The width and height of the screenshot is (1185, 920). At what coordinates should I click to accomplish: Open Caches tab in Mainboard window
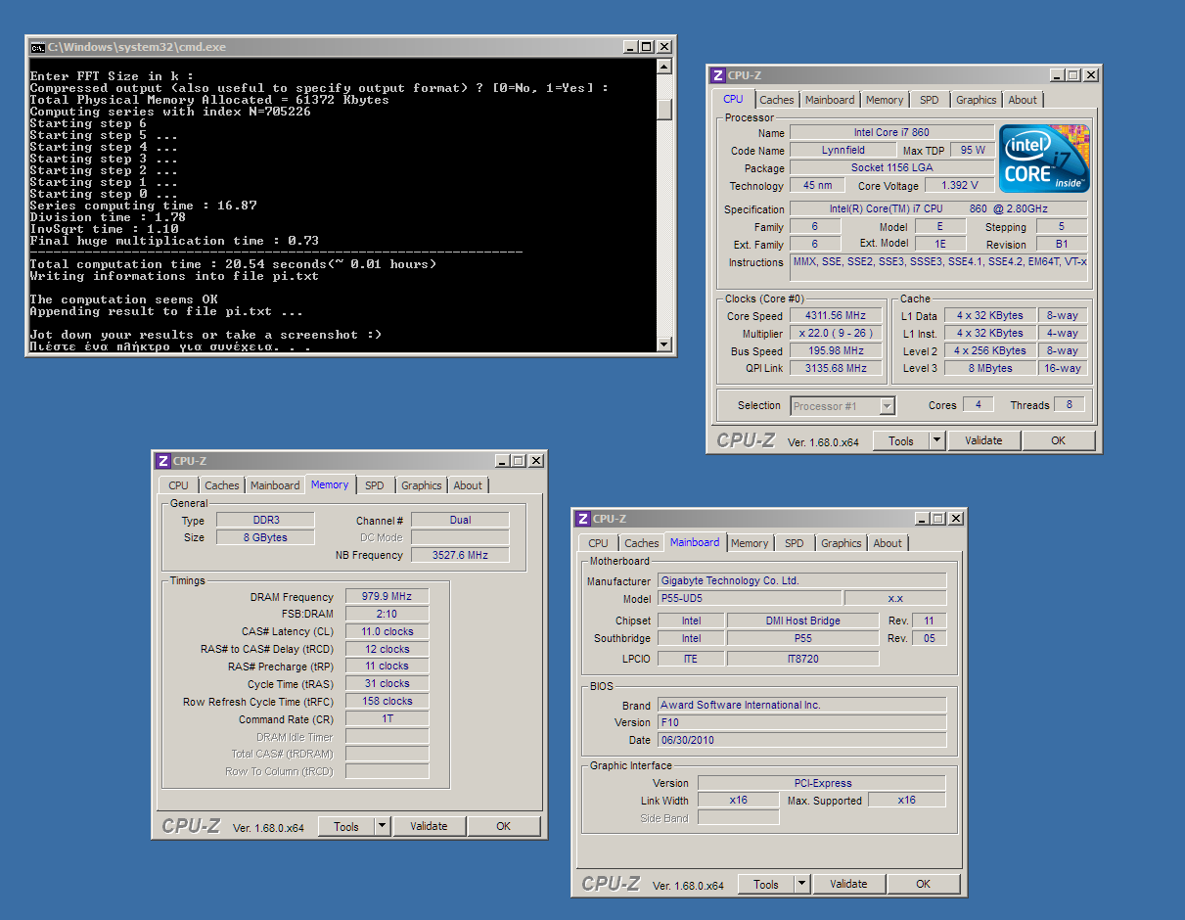642,543
